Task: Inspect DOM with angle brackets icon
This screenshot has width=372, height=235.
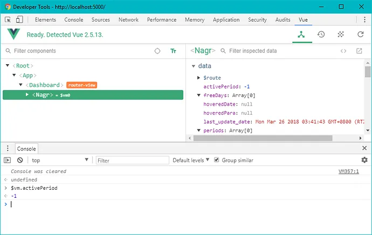Action: [343, 51]
